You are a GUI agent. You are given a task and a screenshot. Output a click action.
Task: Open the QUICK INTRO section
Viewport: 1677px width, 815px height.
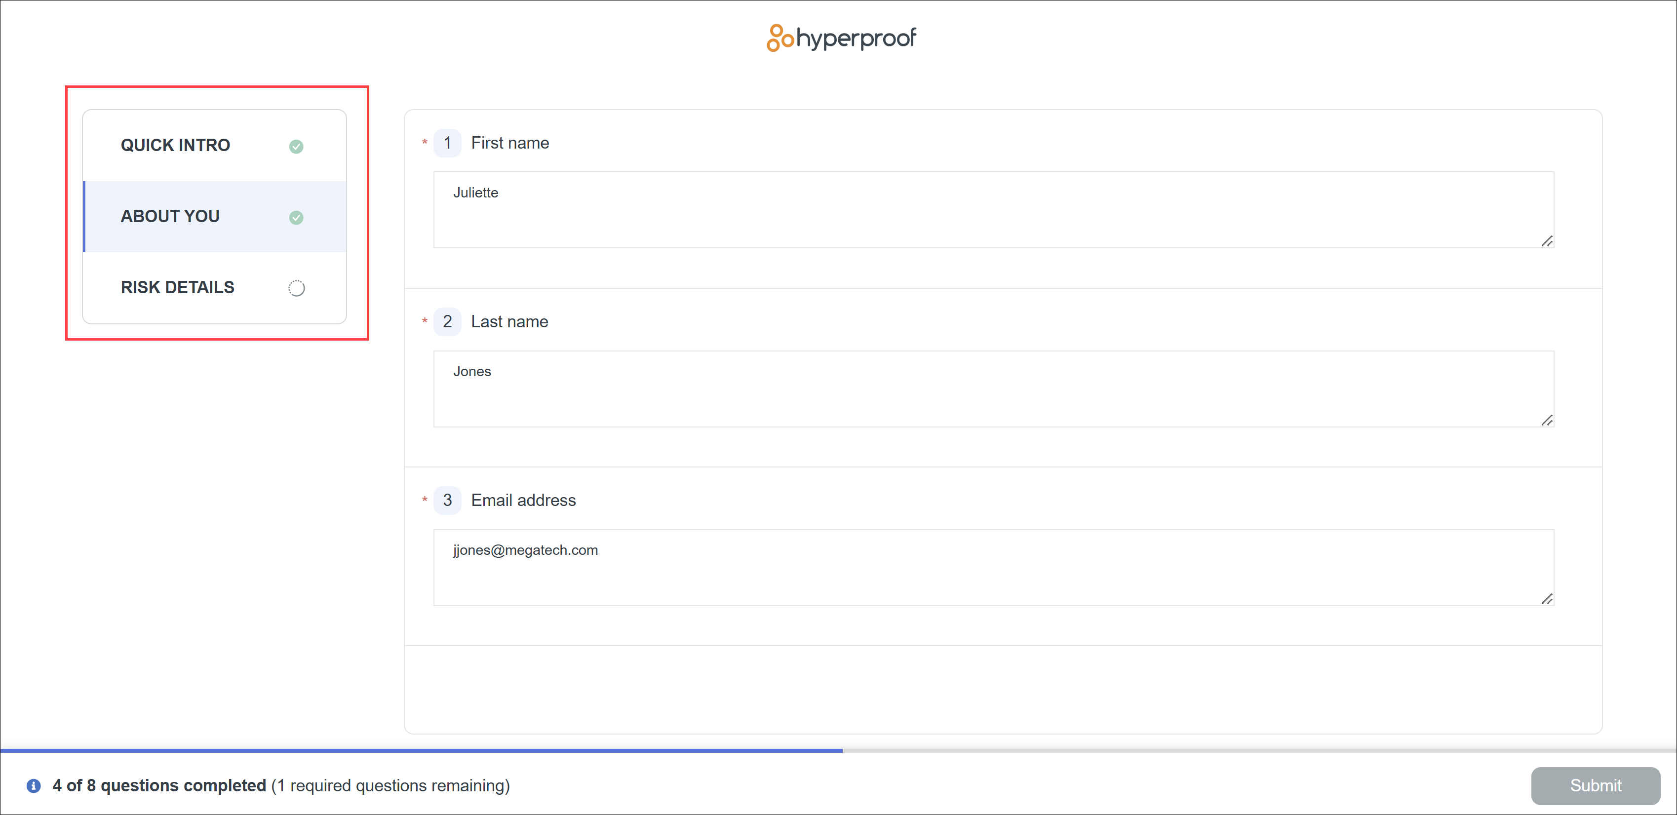176,145
